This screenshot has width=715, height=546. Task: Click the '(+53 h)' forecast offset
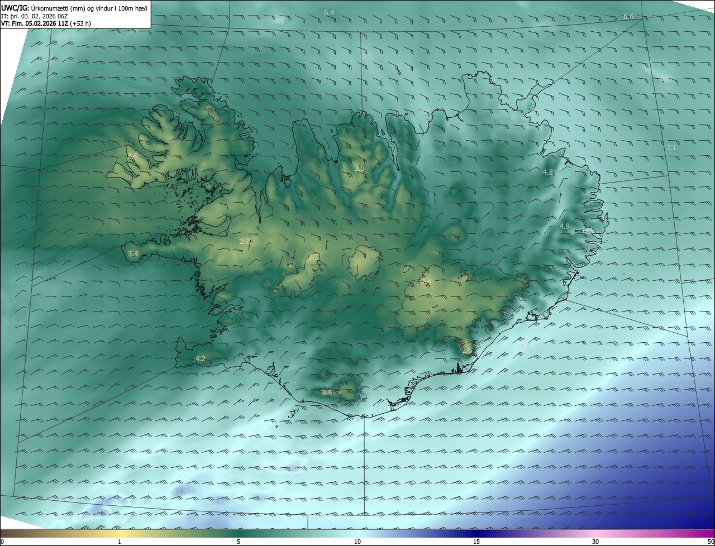[81, 23]
